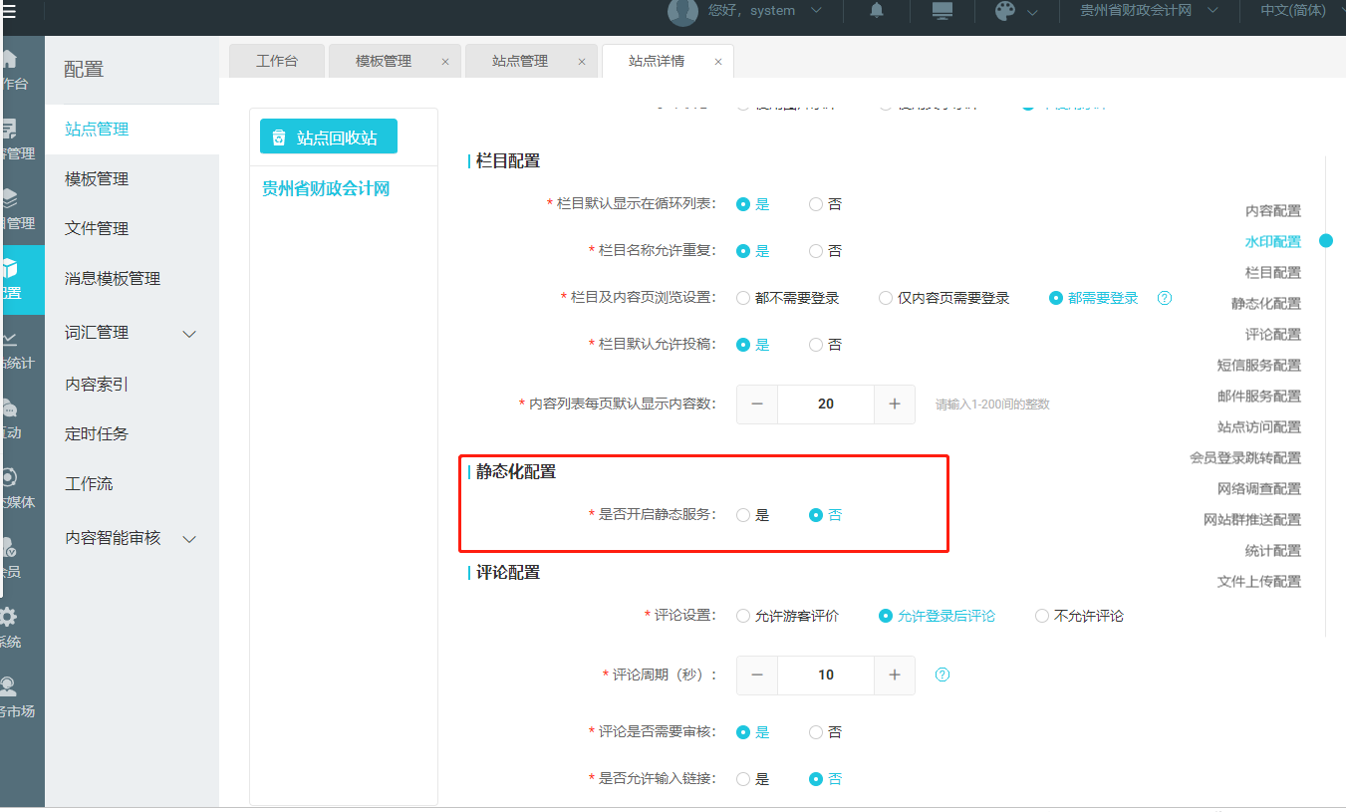This screenshot has width=1346, height=812.
Task: Close the 站点管理 tab
Action: click(582, 62)
